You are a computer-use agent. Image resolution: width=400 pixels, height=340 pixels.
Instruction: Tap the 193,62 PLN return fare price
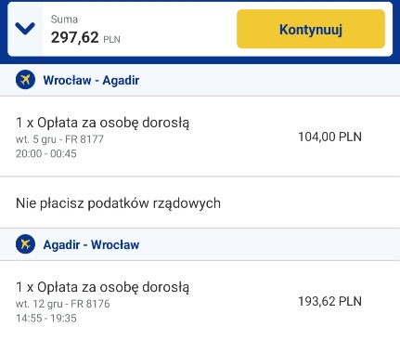(x=329, y=301)
